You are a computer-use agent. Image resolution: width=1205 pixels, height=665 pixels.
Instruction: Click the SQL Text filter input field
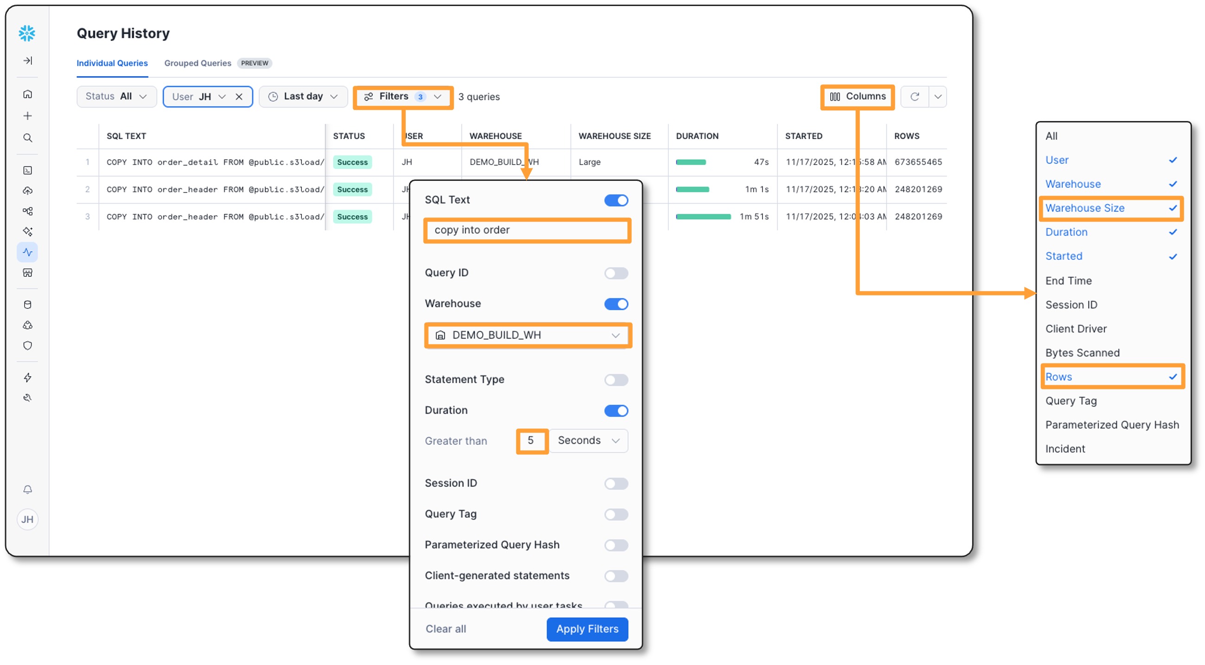527,230
